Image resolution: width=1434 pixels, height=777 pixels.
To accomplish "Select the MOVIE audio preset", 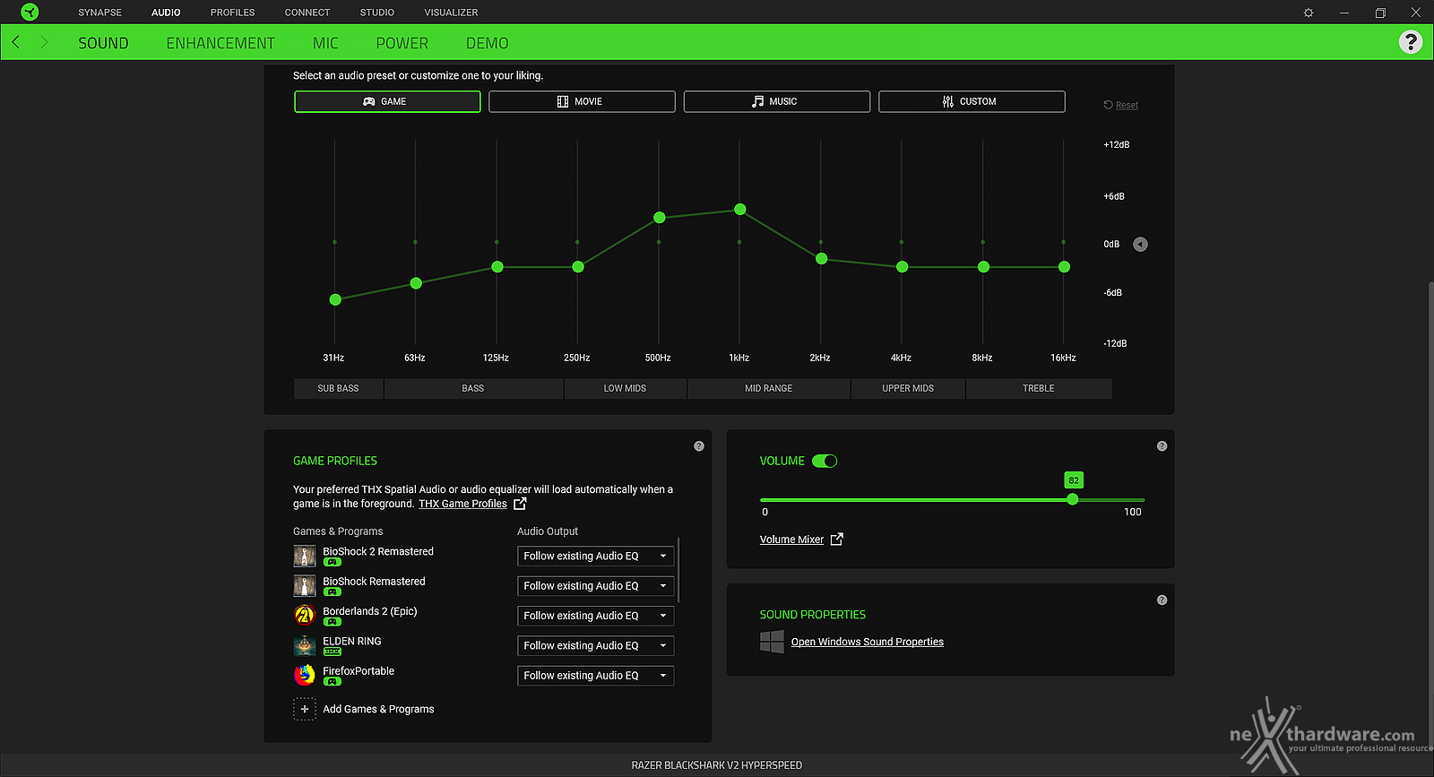I will tap(582, 101).
